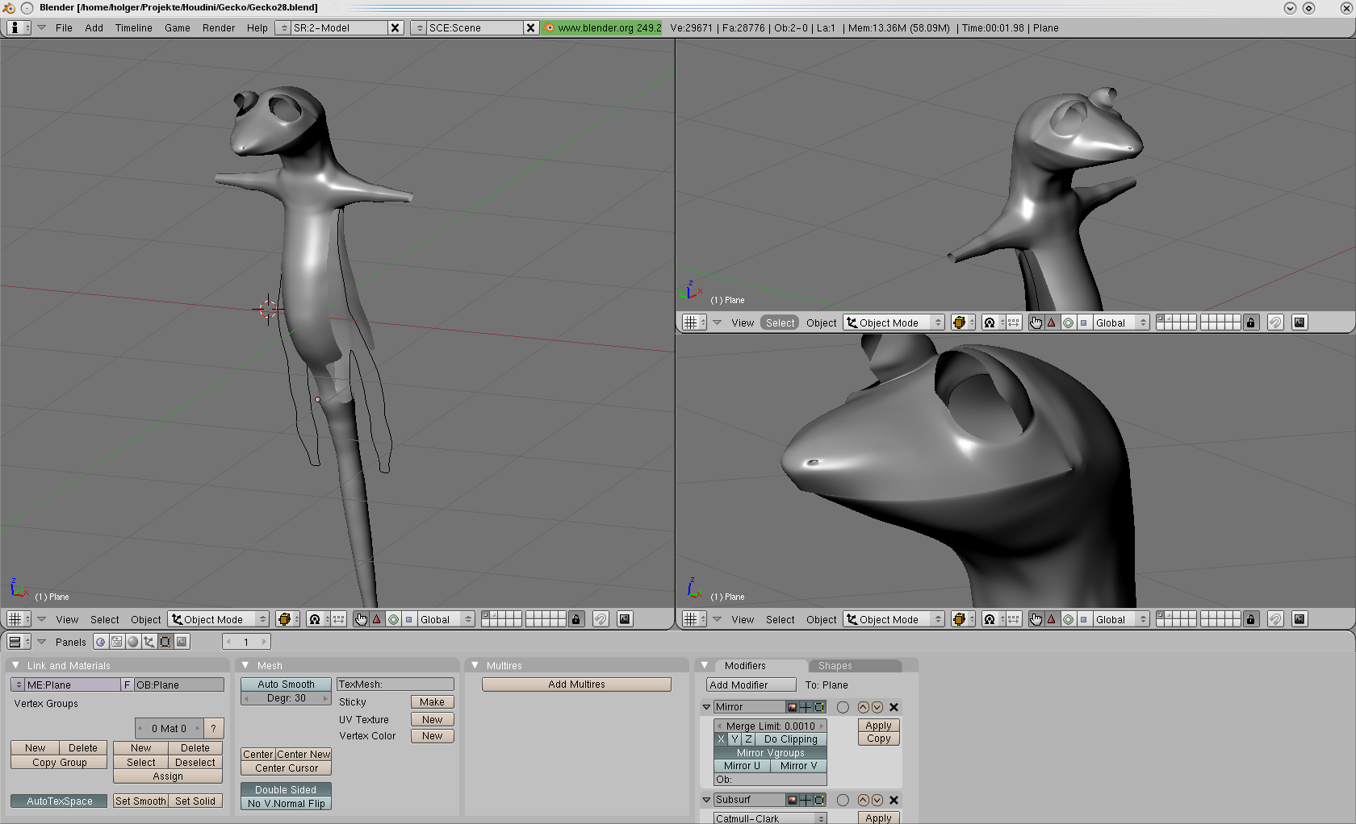Click render image icon in upper-right viewport
This screenshot has width=1356, height=824.
tap(1299, 323)
